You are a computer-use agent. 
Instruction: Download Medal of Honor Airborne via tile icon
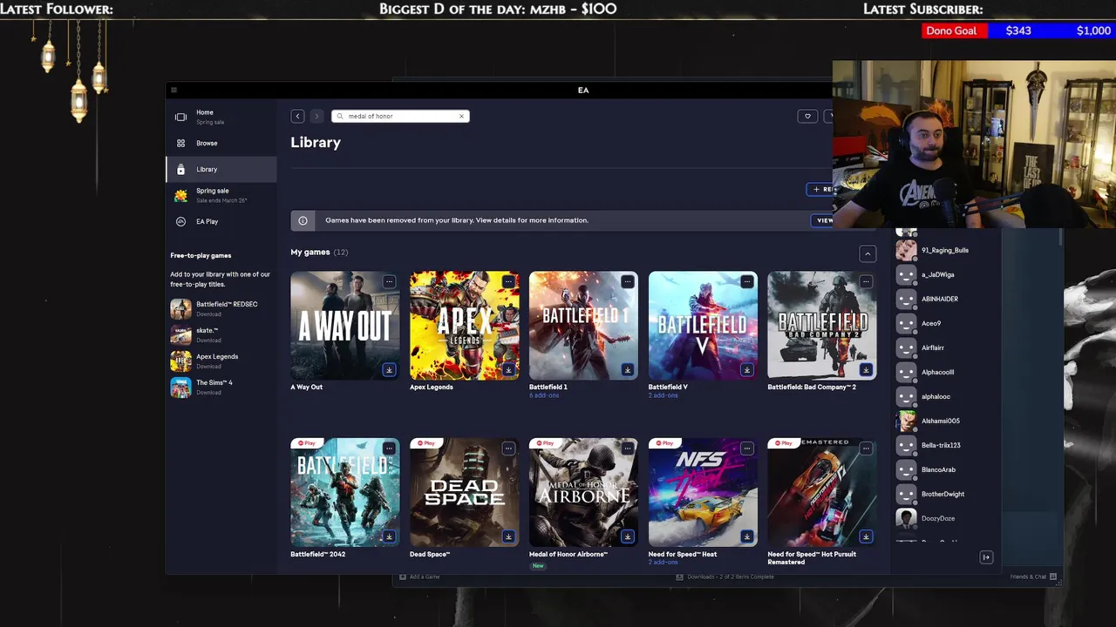coord(627,537)
